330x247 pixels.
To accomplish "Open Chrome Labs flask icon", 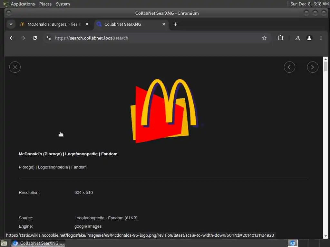I will pyautogui.click(x=297, y=38).
